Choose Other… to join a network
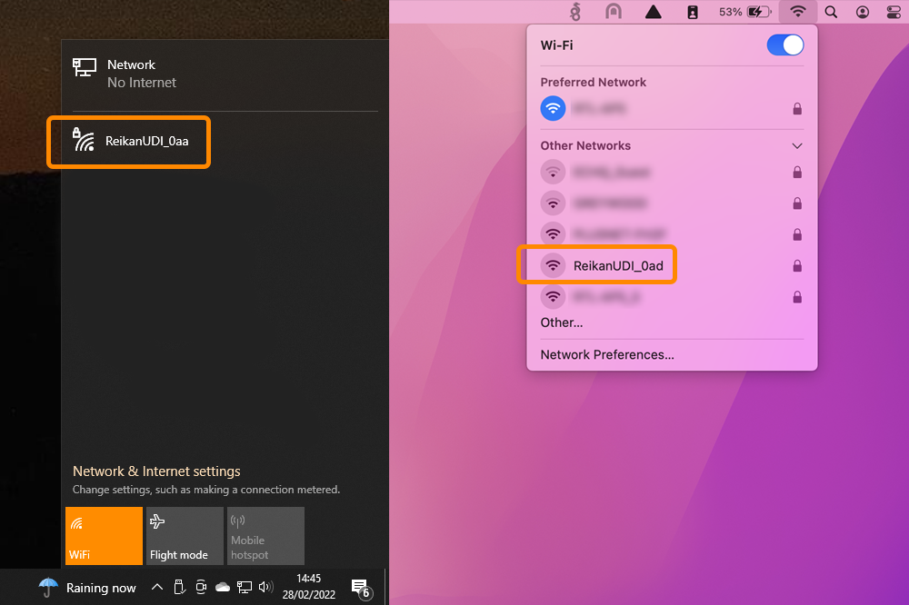 [562, 322]
